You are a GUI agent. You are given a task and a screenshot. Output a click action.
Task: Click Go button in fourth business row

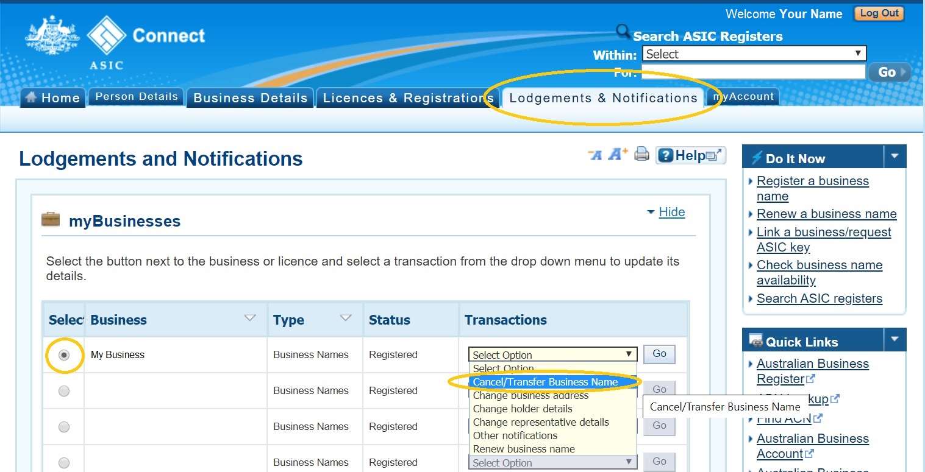(659, 461)
